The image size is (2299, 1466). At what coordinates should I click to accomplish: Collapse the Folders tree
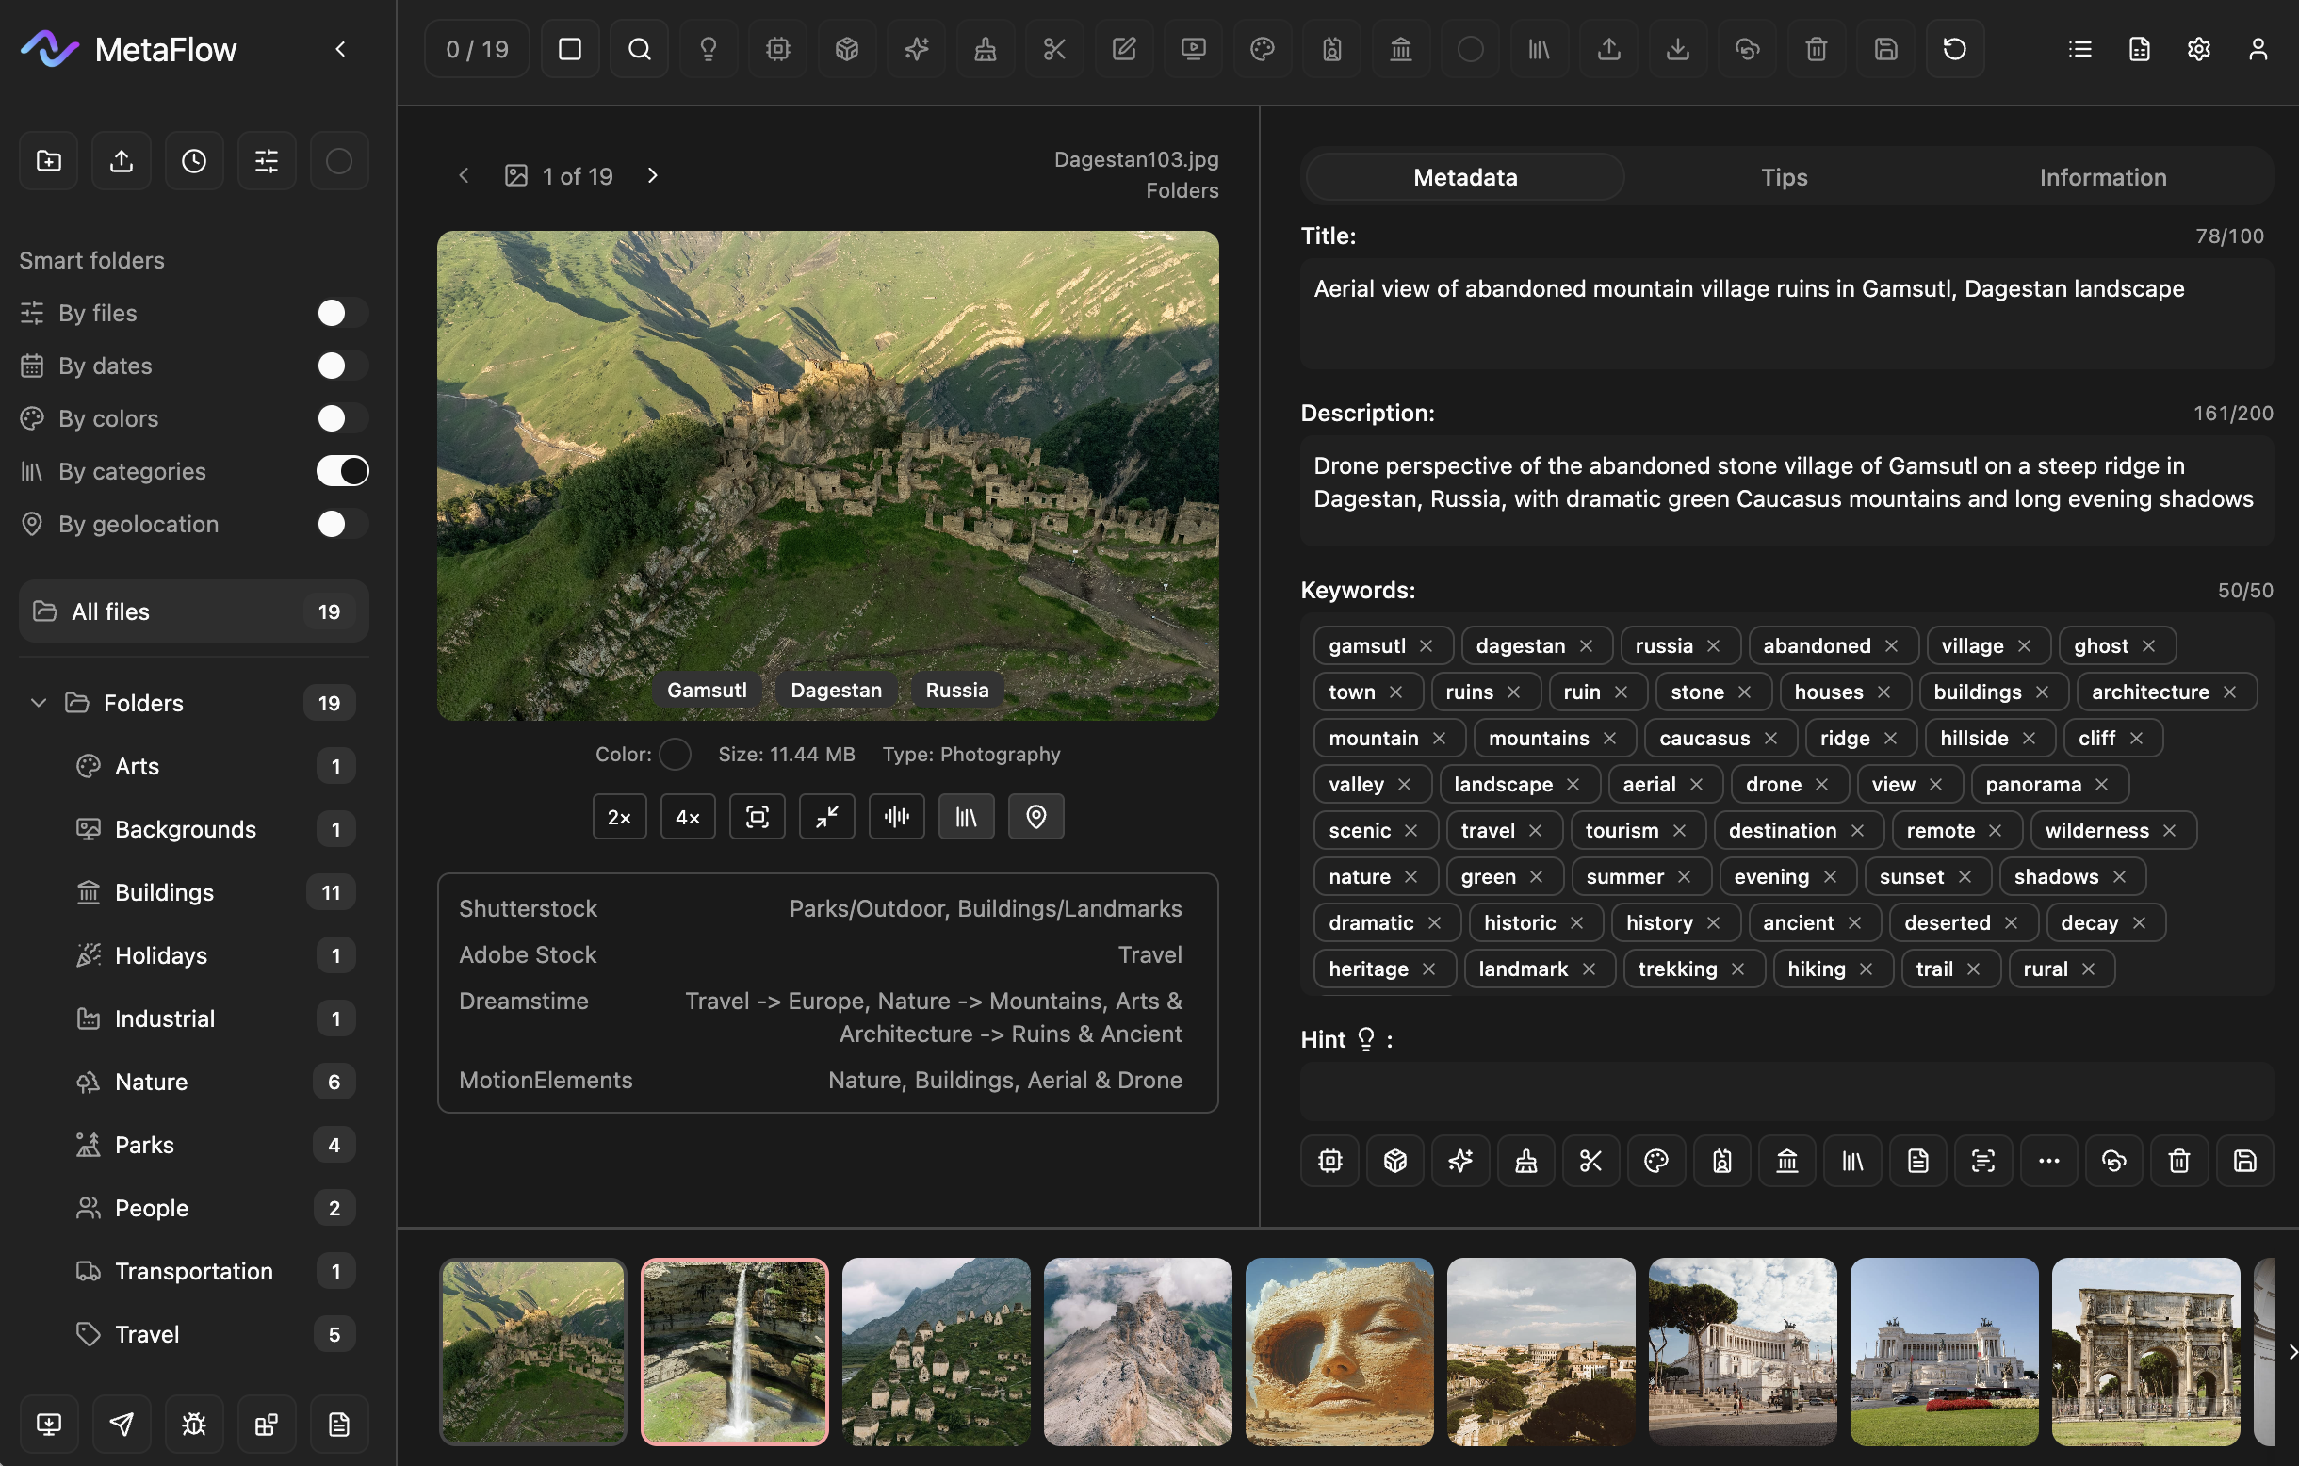pos(39,703)
